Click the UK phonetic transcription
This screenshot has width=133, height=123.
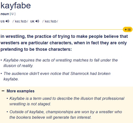(50, 21)
